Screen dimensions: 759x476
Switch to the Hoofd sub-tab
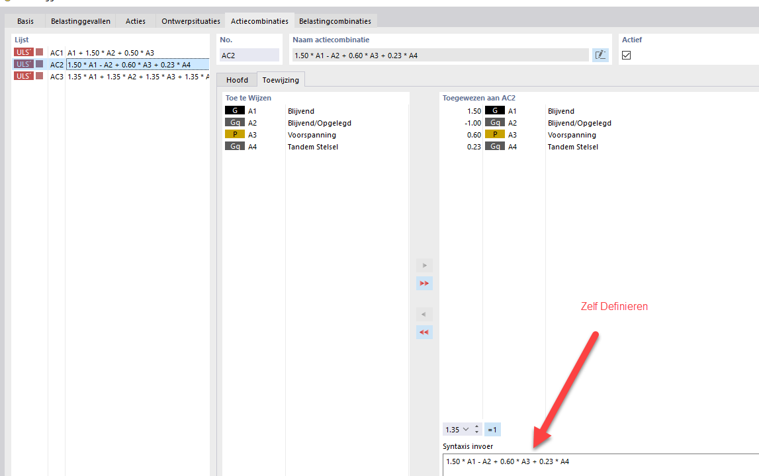point(237,80)
